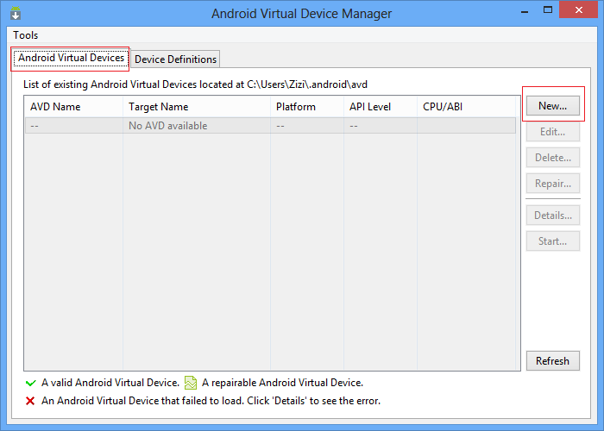This screenshot has height=431, width=604.
Task: Switch to the Device Definitions tab
Action: [x=175, y=59]
